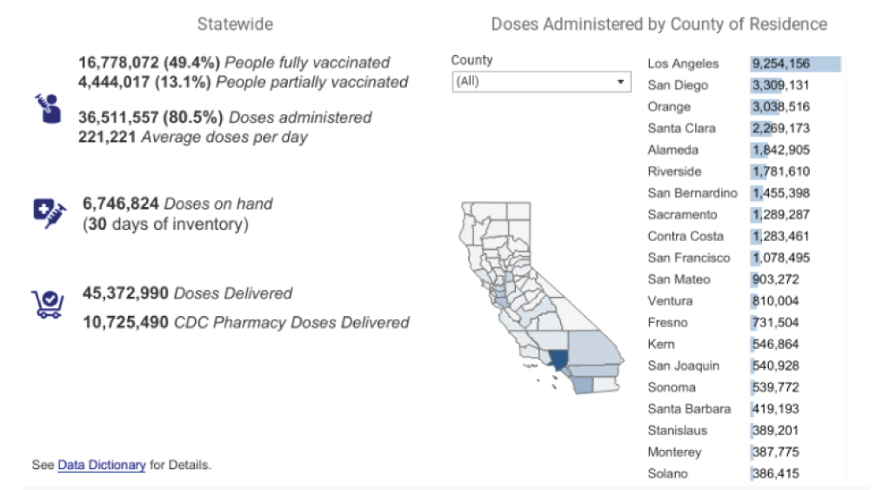Click the Statewide section heading
Image resolution: width=896 pixels, height=490 pixels.
(235, 24)
